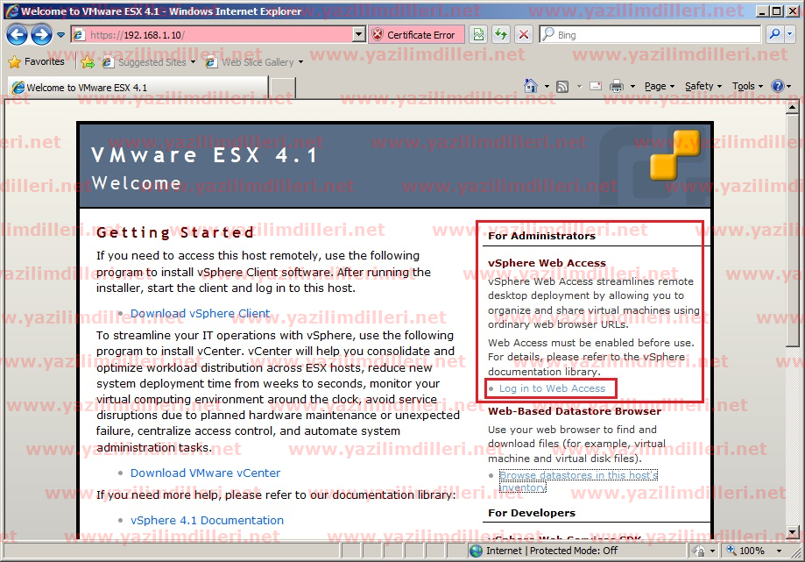This screenshot has width=805, height=562.
Task: Click the status bar security settings icon
Action: pos(698,551)
